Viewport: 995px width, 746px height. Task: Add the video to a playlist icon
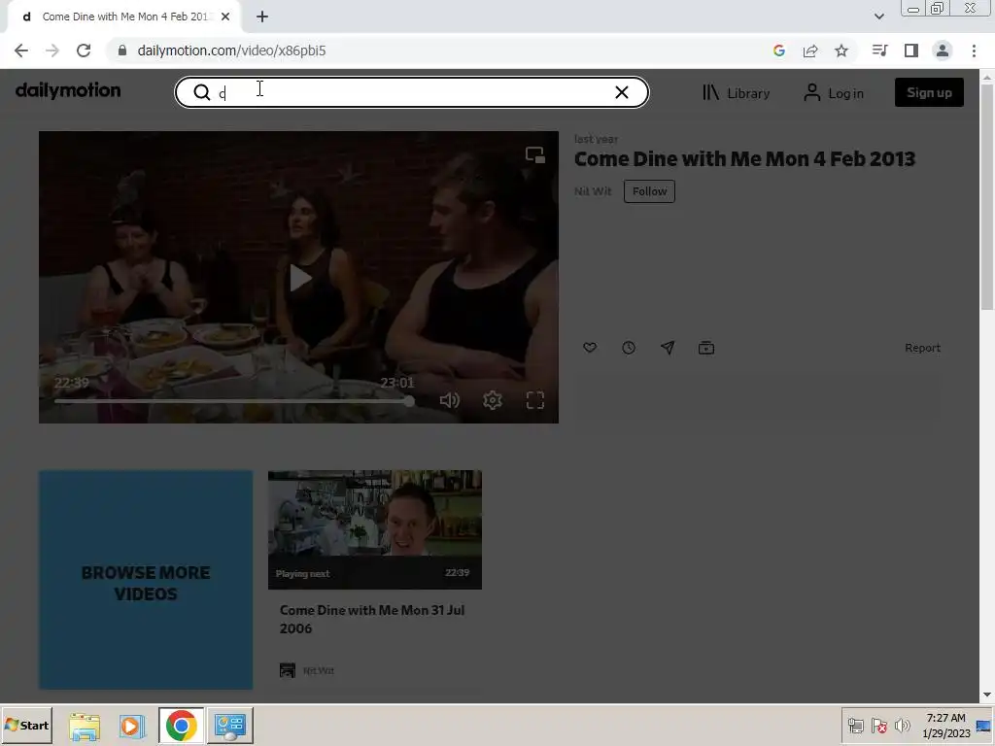[x=706, y=348]
